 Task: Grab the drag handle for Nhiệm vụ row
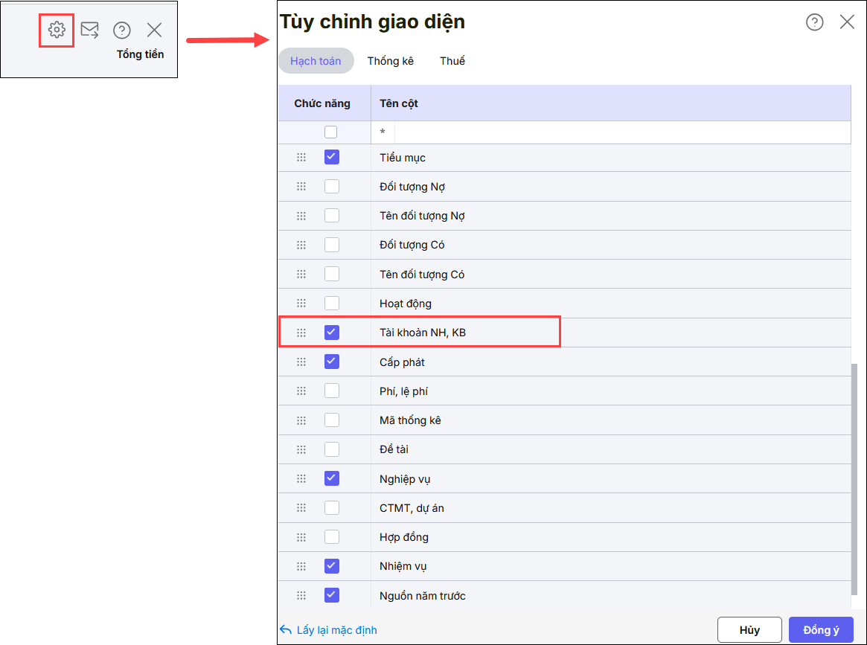(301, 566)
